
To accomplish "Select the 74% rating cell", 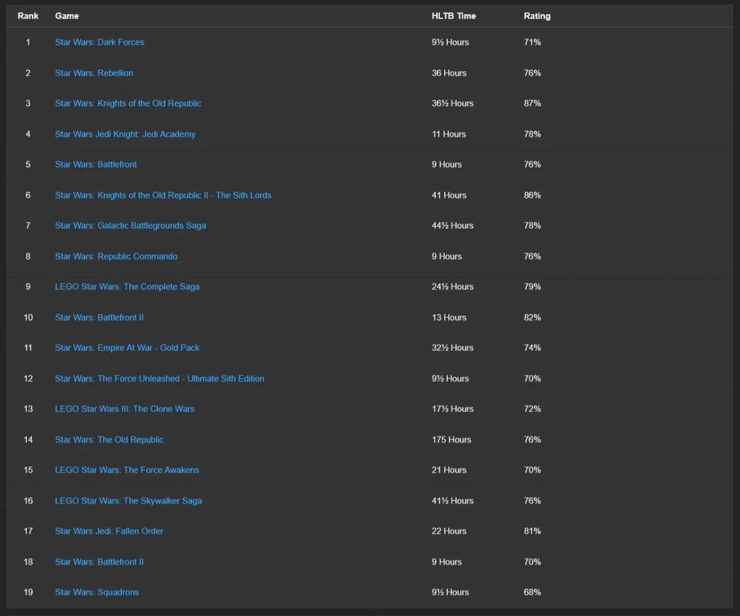I will pyautogui.click(x=532, y=347).
